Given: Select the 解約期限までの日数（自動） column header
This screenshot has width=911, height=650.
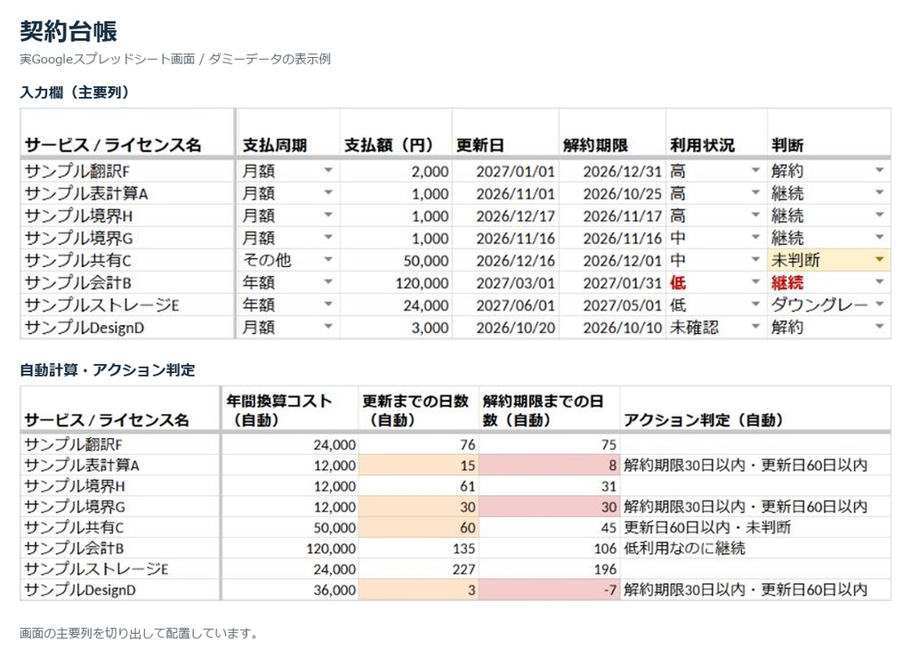Looking at the screenshot, I should click(549, 410).
